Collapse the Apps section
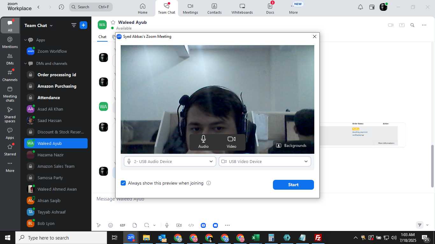This screenshot has width=435, height=244. 25,40
